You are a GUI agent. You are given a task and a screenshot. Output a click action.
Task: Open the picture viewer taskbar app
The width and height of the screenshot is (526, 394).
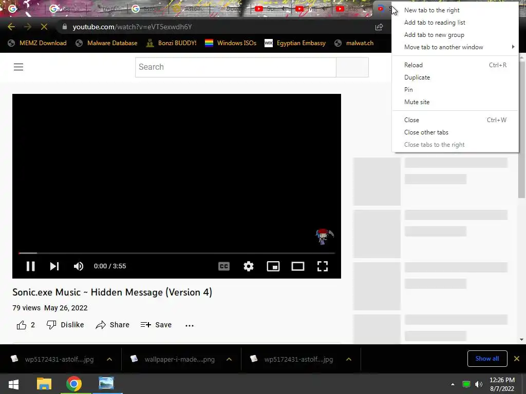[x=106, y=384]
